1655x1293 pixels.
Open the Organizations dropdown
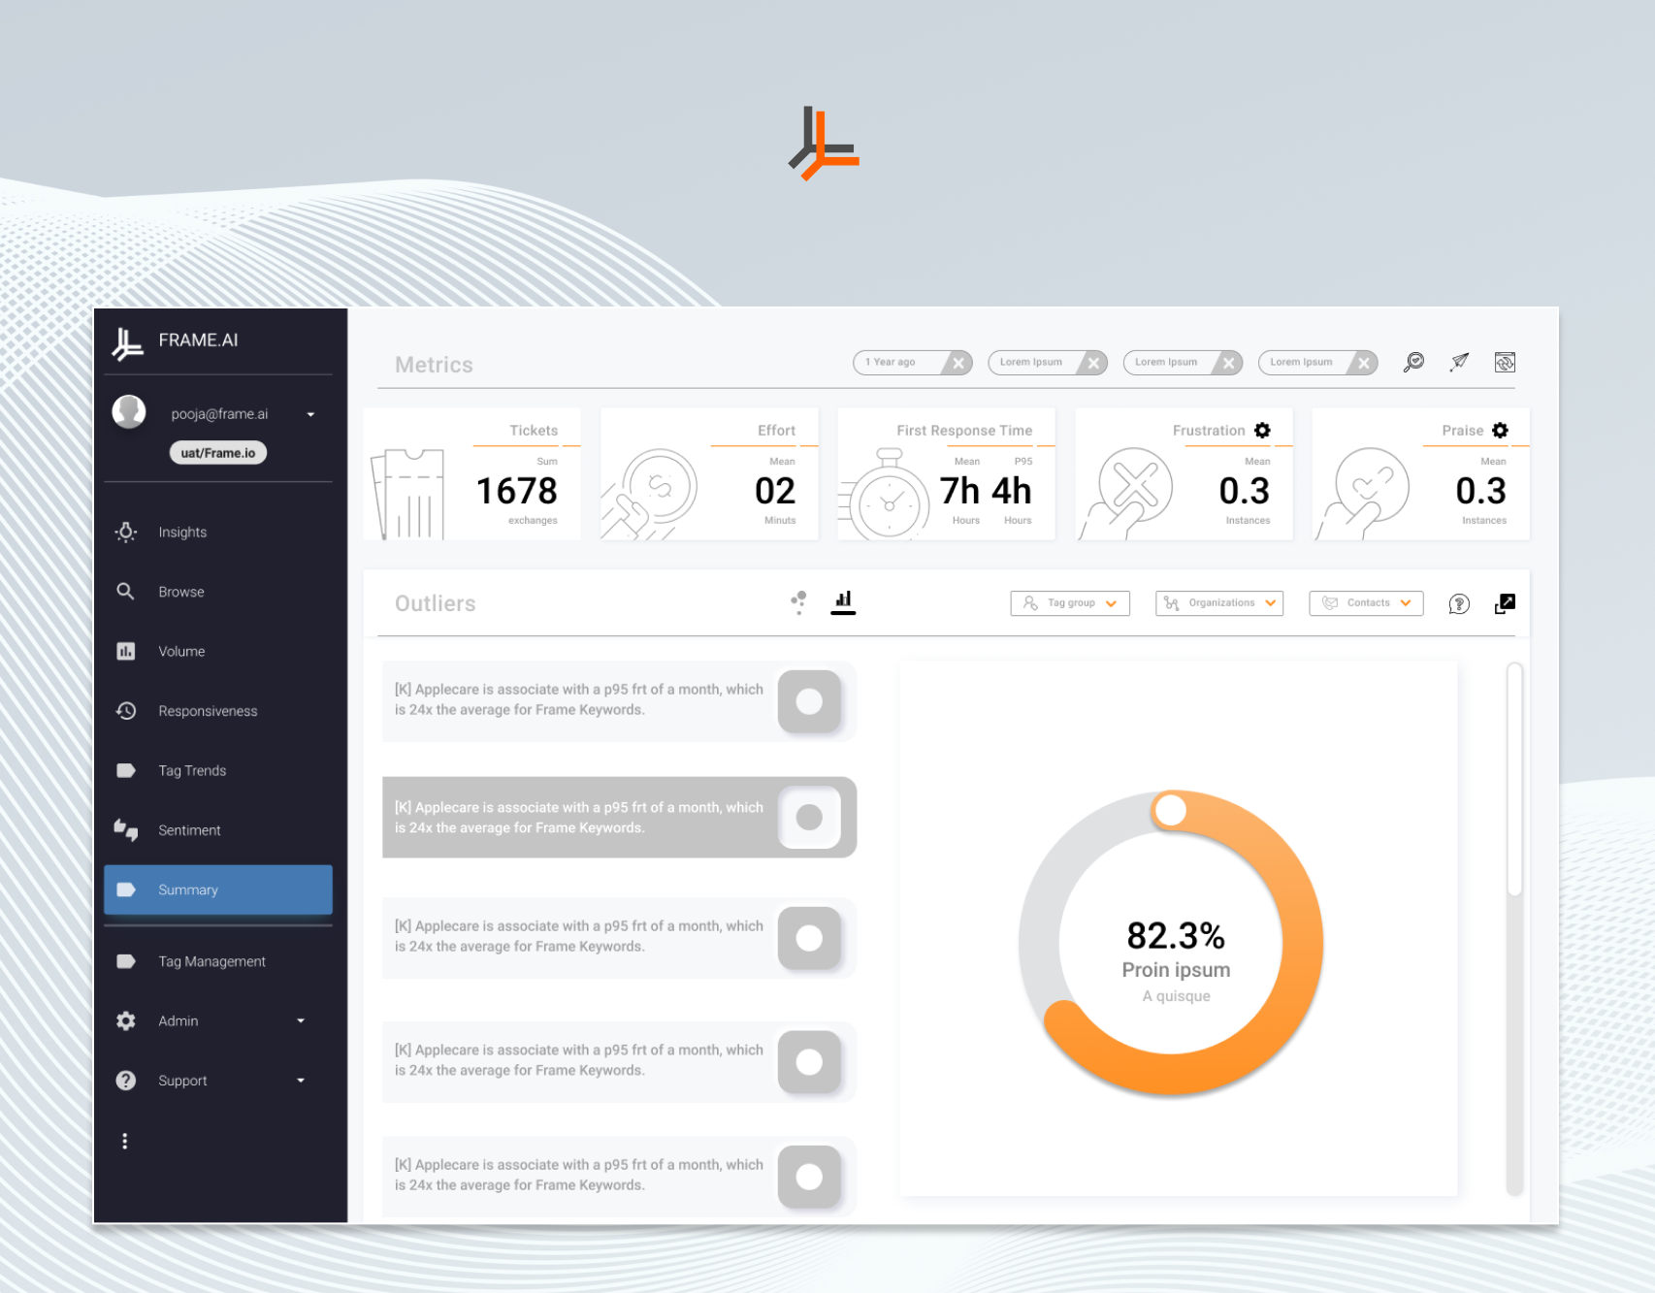tap(1219, 602)
